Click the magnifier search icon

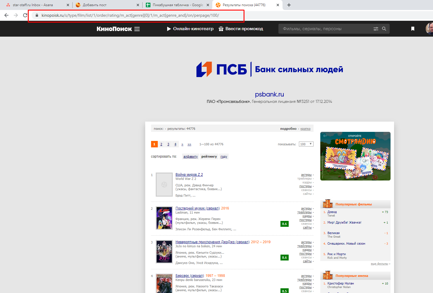[384, 29]
